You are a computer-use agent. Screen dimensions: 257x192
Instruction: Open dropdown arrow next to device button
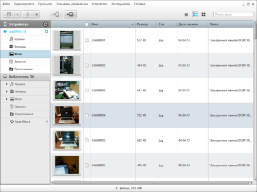pos(17,14)
